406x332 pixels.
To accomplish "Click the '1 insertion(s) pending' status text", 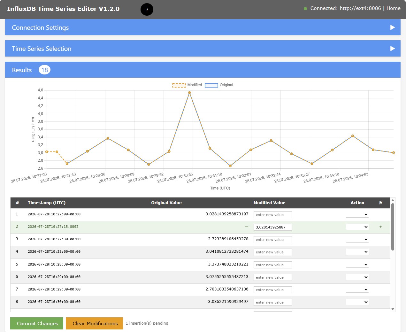I will (x=147, y=323).
